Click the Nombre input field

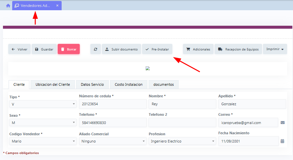point(182,104)
